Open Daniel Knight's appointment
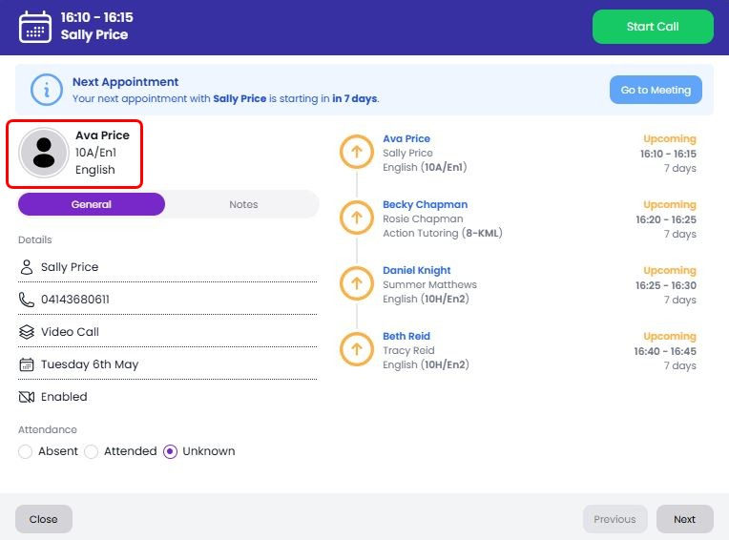Viewport: 729px width, 540px height. point(417,270)
